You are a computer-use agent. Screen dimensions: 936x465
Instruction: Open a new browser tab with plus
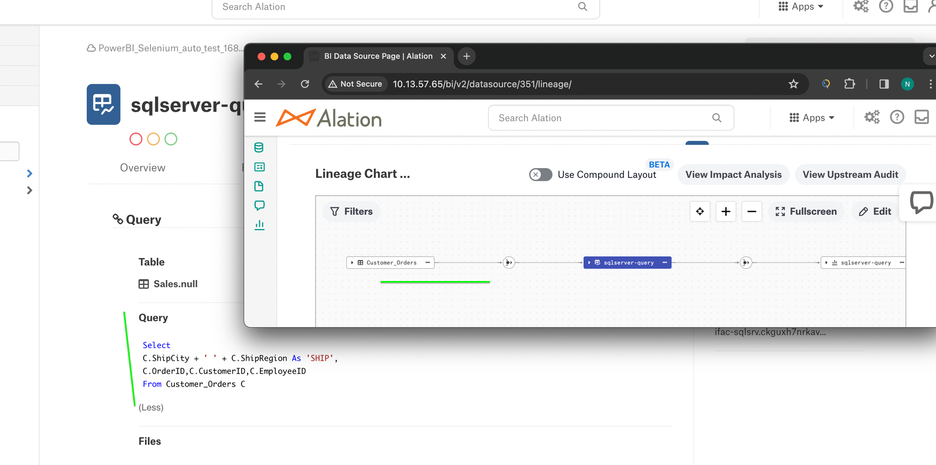[467, 56]
